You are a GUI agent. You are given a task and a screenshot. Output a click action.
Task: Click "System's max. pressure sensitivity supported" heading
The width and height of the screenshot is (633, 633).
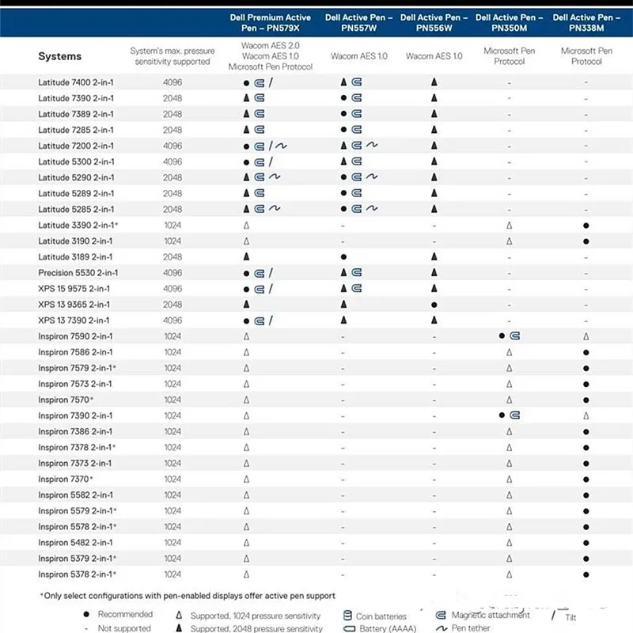(x=172, y=56)
